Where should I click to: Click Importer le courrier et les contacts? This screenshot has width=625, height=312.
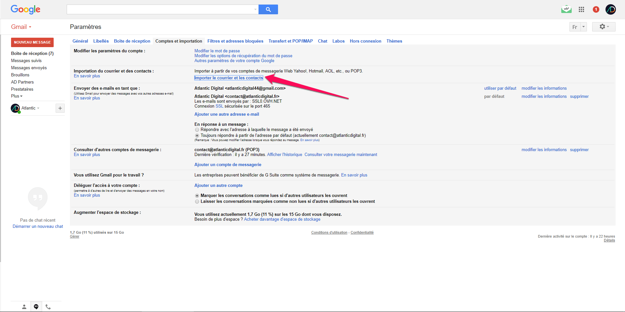(x=229, y=78)
